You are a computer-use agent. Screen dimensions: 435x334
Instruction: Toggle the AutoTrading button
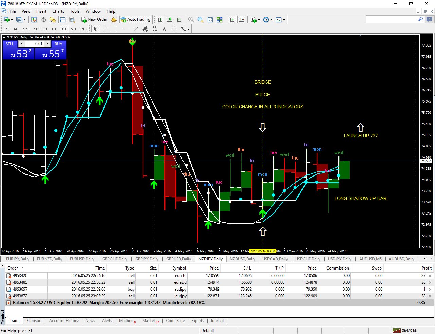(x=135, y=20)
